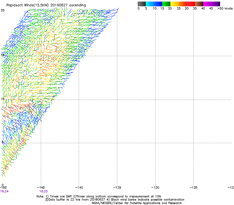234x205 pixels.
Task: Select the brown 35-40 knots legend color
Action: 199,4
